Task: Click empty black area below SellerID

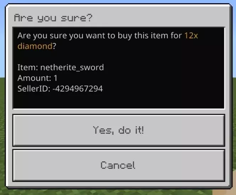Action: [x=119, y=100]
